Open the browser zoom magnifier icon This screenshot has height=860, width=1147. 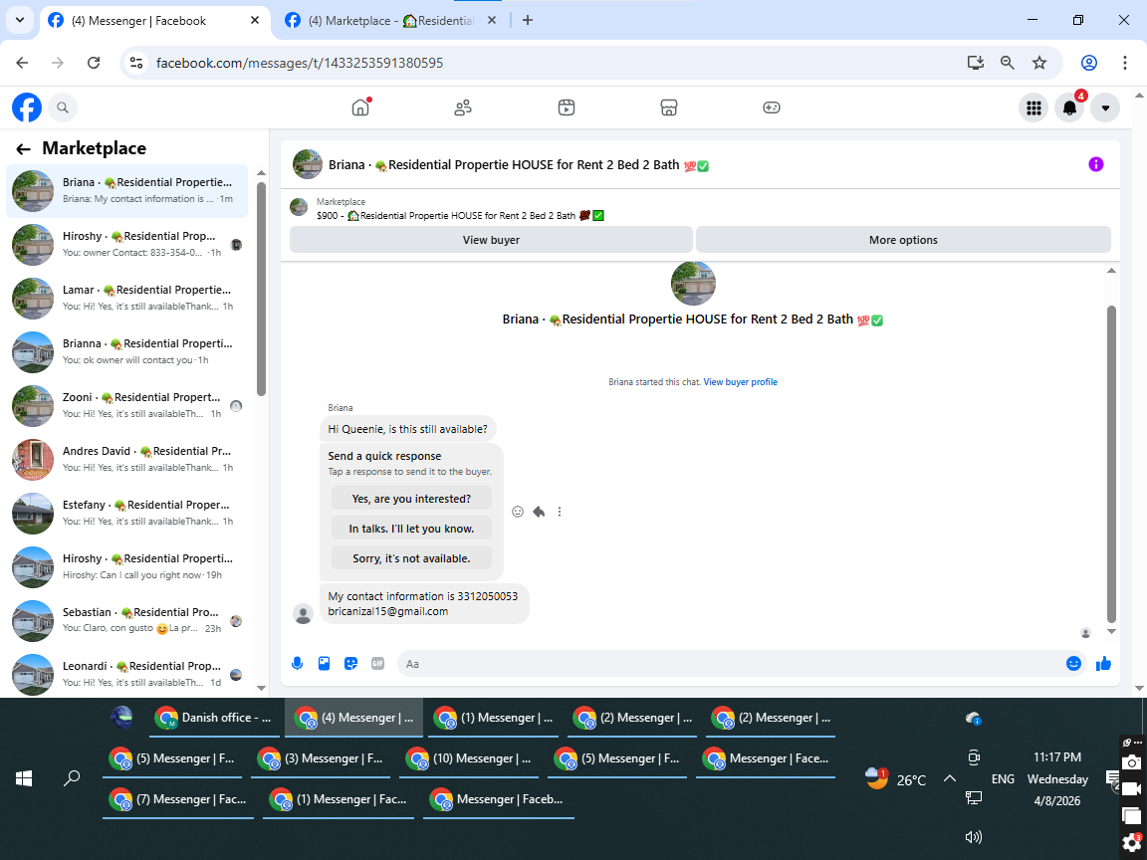click(x=1008, y=63)
